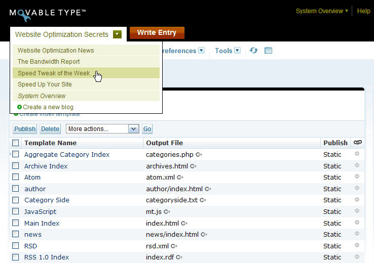Click link status dot for Aggregate Category Index
Screen dimensions: 374x263
357,154
